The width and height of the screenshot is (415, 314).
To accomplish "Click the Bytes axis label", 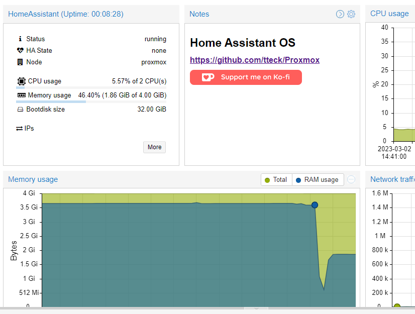I will pyautogui.click(x=14, y=251).
